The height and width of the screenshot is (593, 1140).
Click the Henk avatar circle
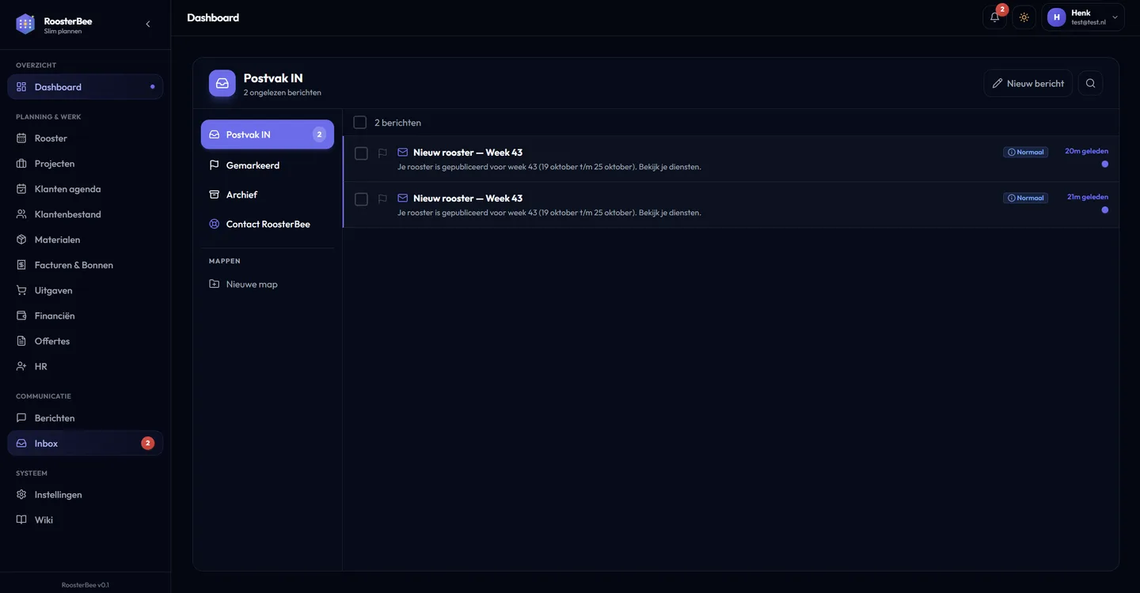pos(1057,17)
